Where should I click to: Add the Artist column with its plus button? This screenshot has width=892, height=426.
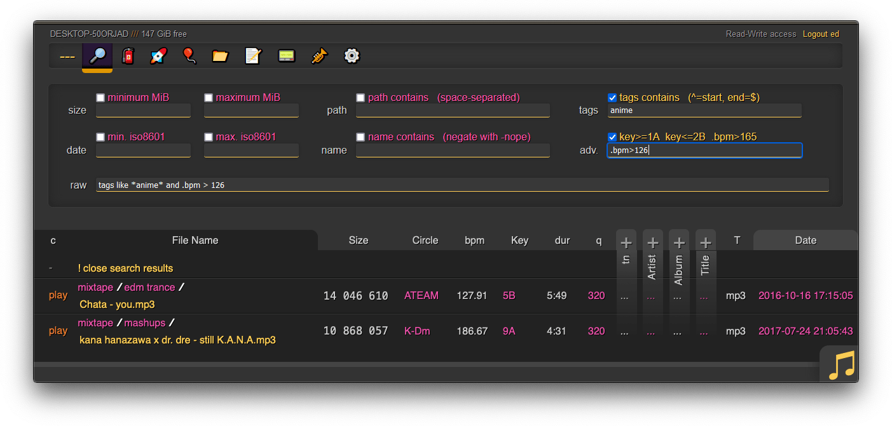click(652, 242)
